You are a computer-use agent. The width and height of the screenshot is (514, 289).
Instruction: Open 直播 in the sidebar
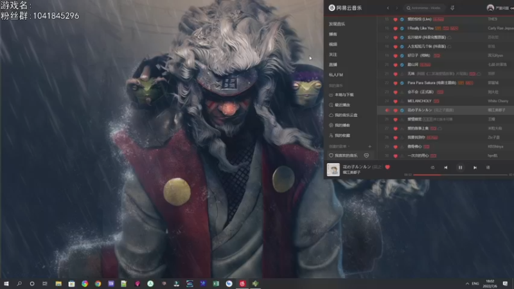pos(333,65)
